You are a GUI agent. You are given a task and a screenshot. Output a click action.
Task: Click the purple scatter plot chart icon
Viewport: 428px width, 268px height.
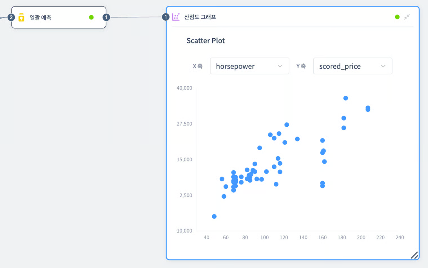[176, 17]
